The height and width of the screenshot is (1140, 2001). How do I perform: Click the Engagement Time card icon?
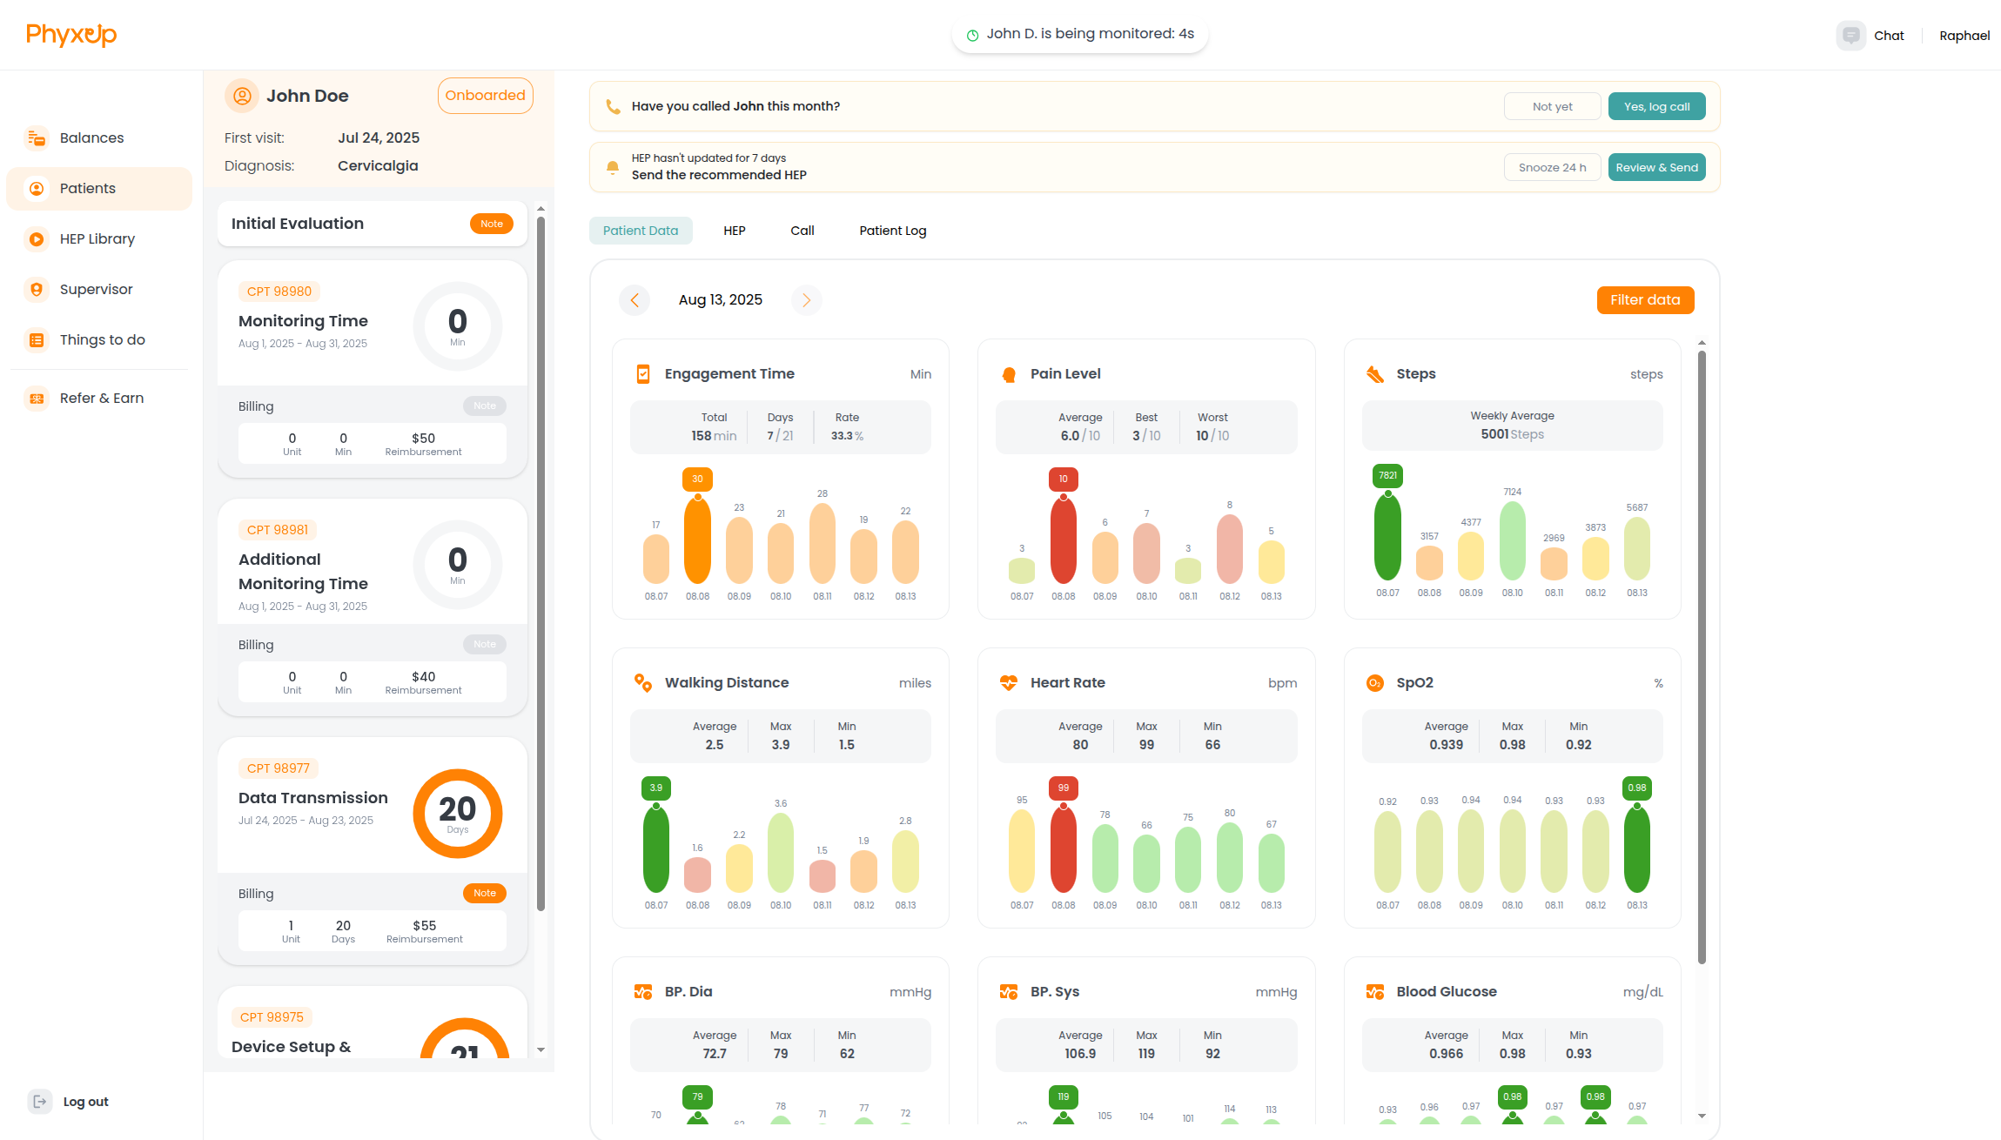coord(643,374)
